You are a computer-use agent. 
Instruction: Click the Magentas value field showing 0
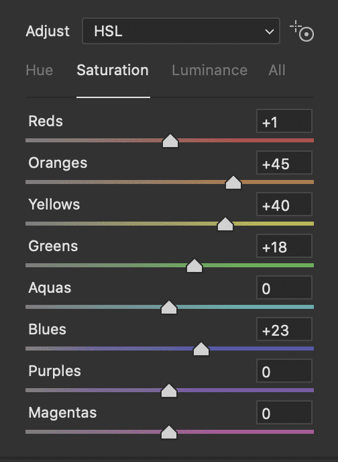pos(284,412)
